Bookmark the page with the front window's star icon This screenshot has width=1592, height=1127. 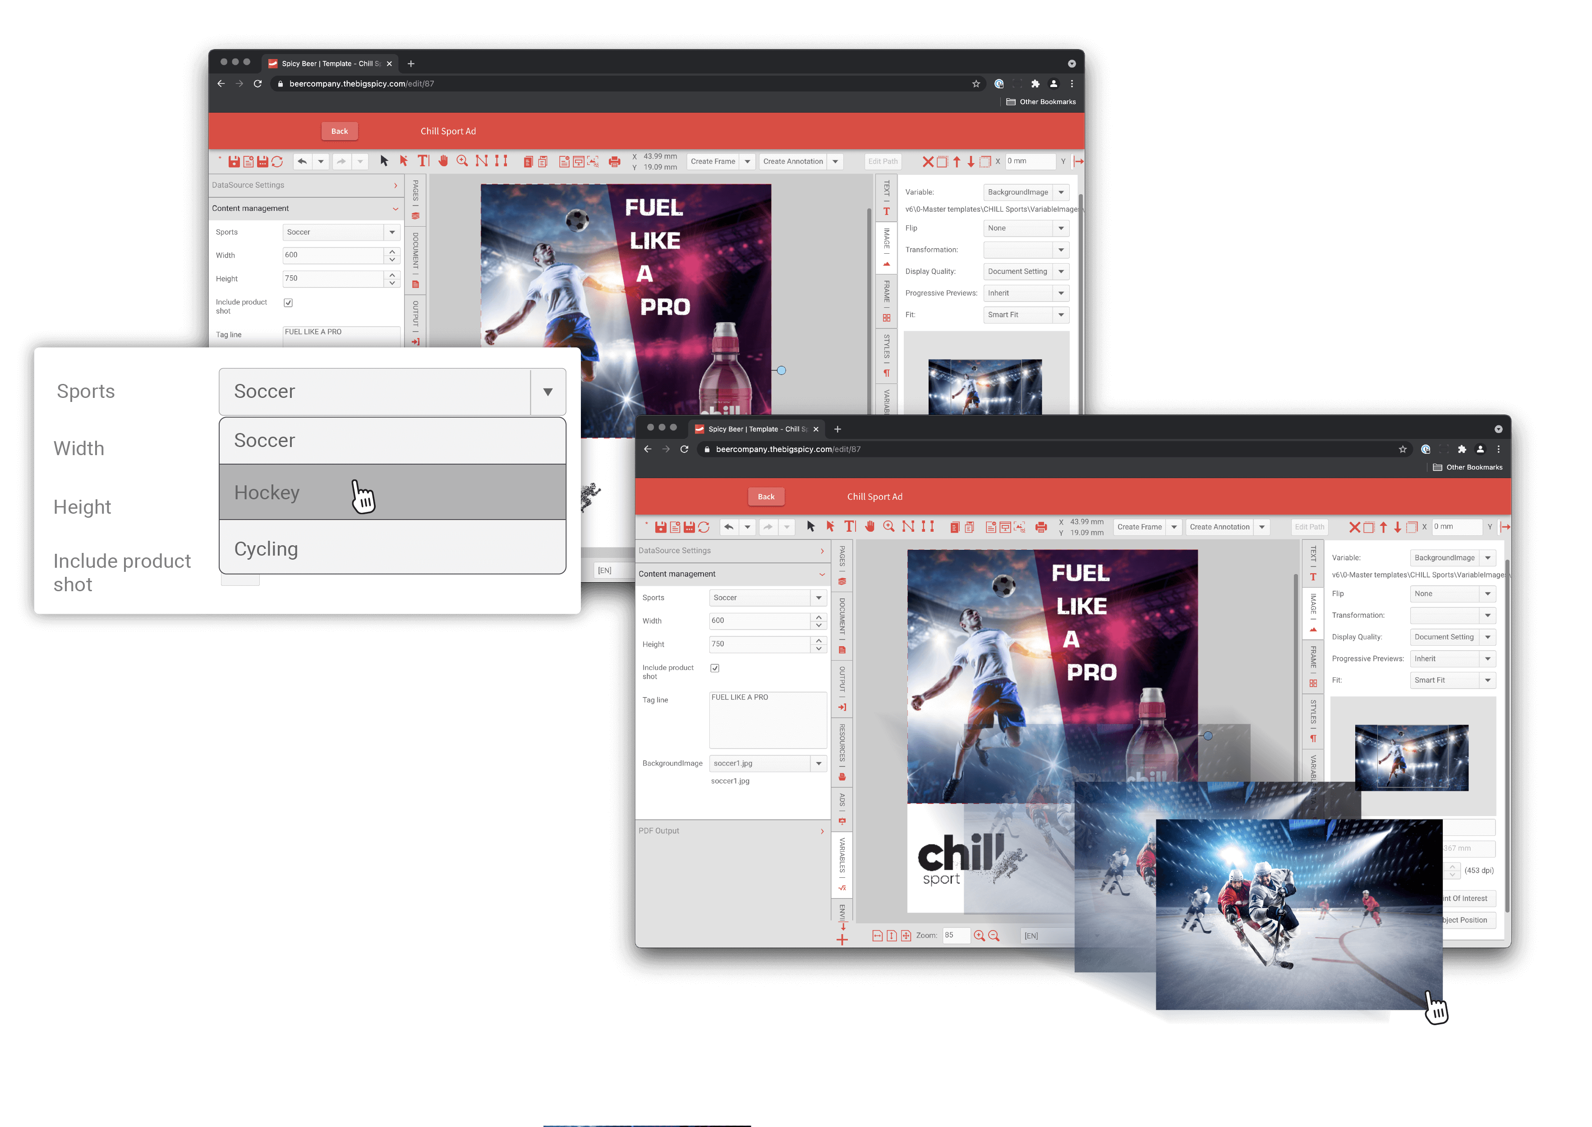1403,449
